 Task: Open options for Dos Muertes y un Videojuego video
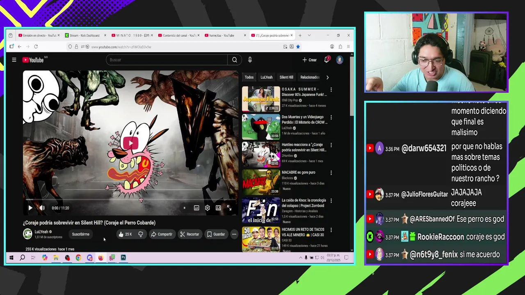(x=331, y=118)
